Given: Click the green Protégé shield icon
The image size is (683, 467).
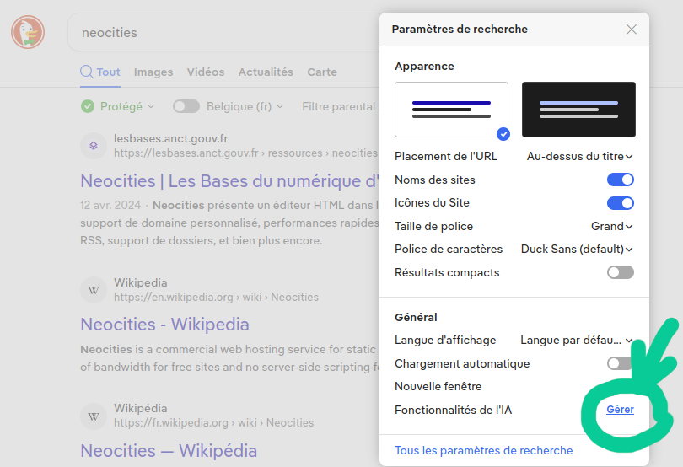Looking at the screenshot, I should (x=88, y=106).
